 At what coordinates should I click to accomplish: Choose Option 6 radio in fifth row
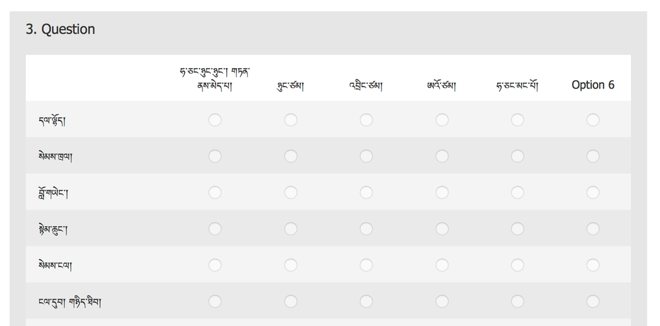coord(593,265)
